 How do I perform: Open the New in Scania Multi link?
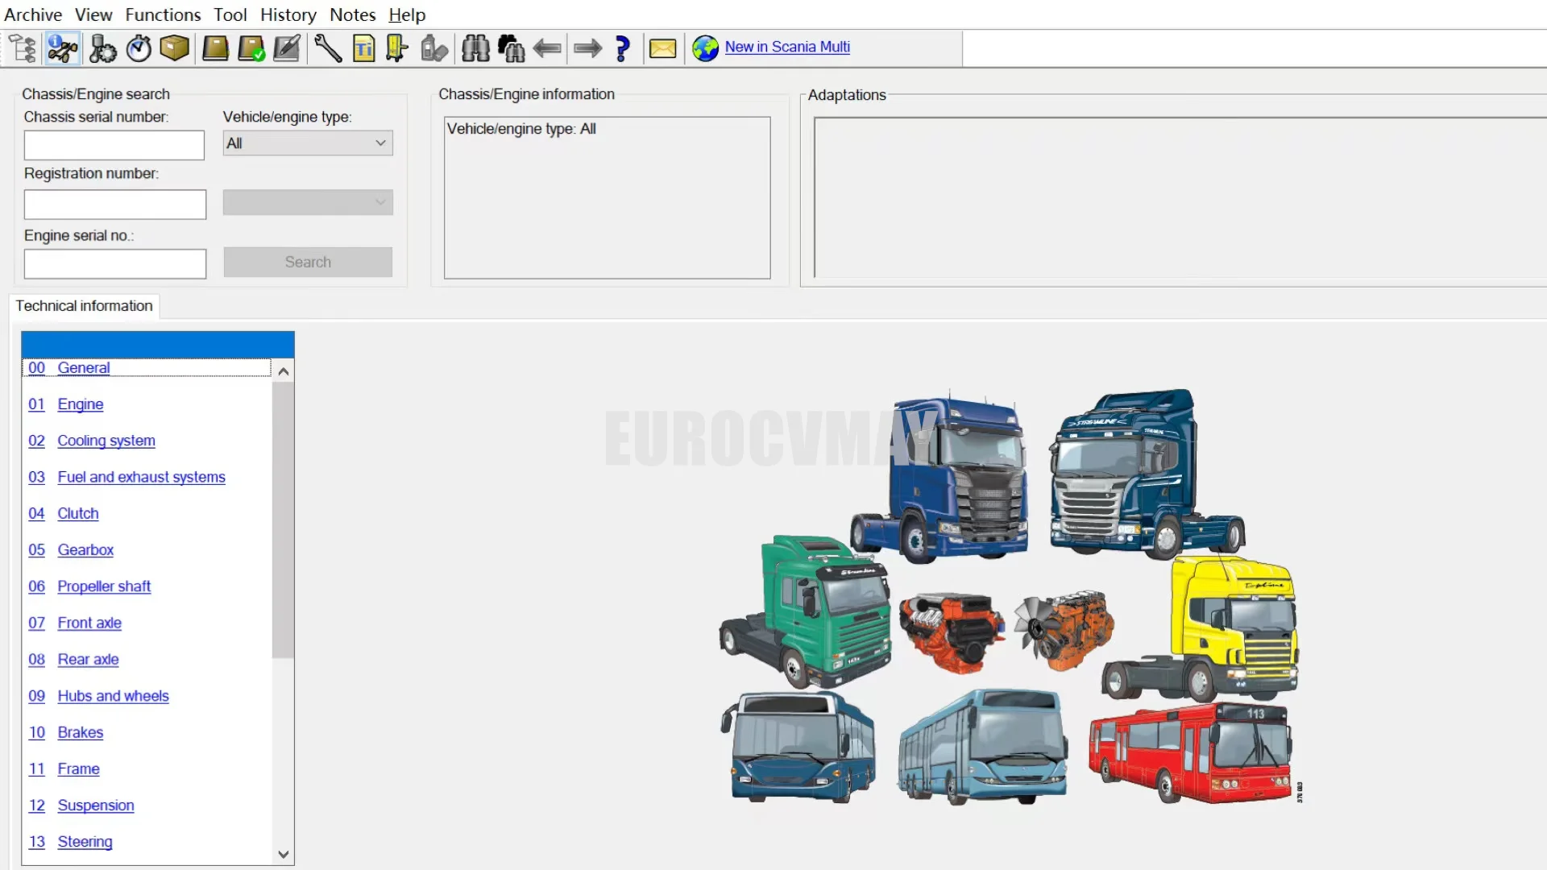pyautogui.click(x=786, y=47)
